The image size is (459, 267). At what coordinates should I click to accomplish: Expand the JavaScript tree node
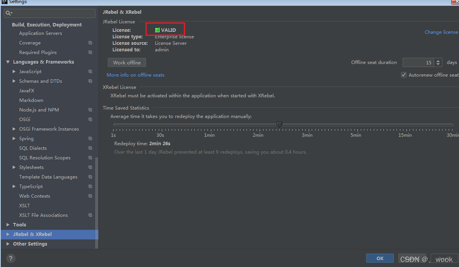coord(14,71)
